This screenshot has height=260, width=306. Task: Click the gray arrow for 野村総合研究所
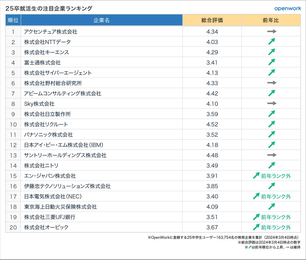[x=272, y=83]
